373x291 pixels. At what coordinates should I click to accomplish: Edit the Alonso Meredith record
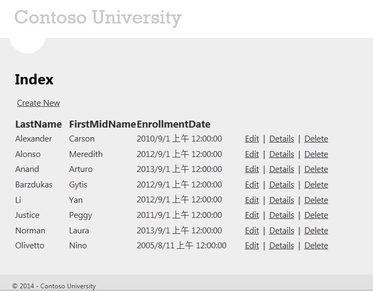(252, 154)
